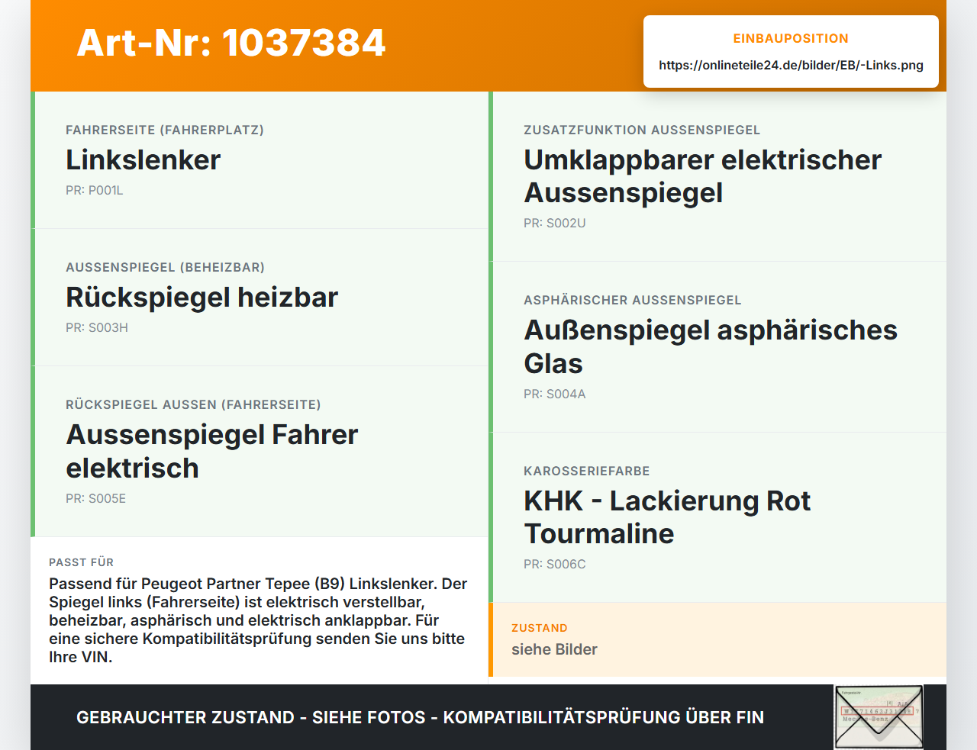The width and height of the screenshot is (977, 750).
Task: Click the EINBAUPOSITION title label
Action: pyautogui.click(x=791, y=38)
